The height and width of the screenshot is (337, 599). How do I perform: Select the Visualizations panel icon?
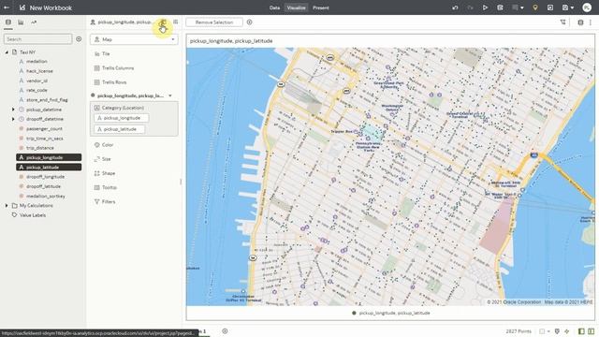tap(21, 22)
